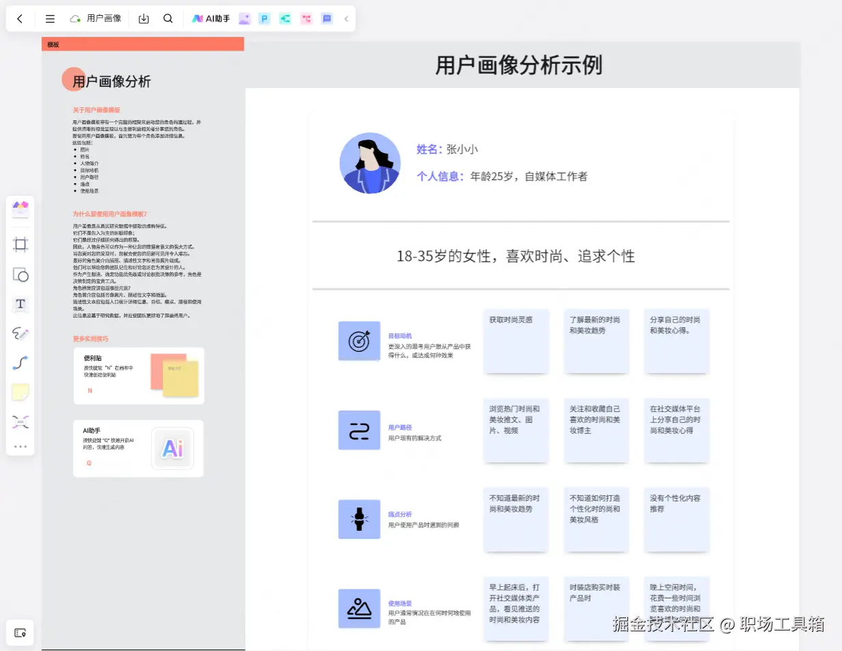
Task: Click the purple P plugin icon
Action: click(264, 18)
